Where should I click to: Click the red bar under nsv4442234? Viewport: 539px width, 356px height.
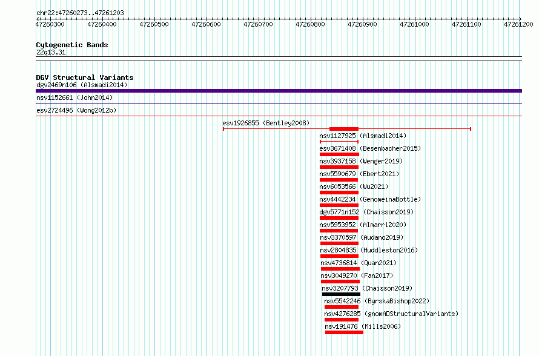[x=339, y=205]
